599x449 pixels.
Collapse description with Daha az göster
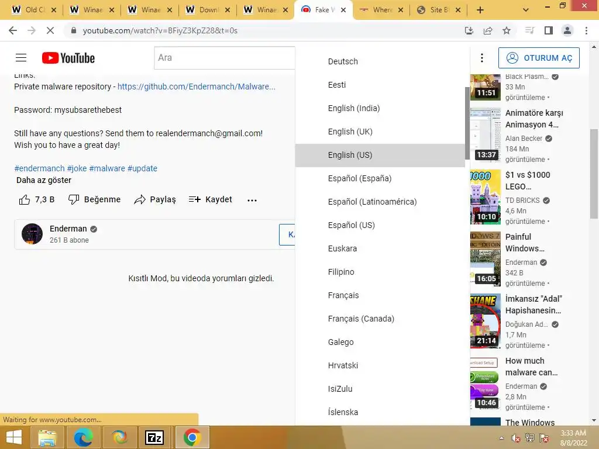[43, 180]
